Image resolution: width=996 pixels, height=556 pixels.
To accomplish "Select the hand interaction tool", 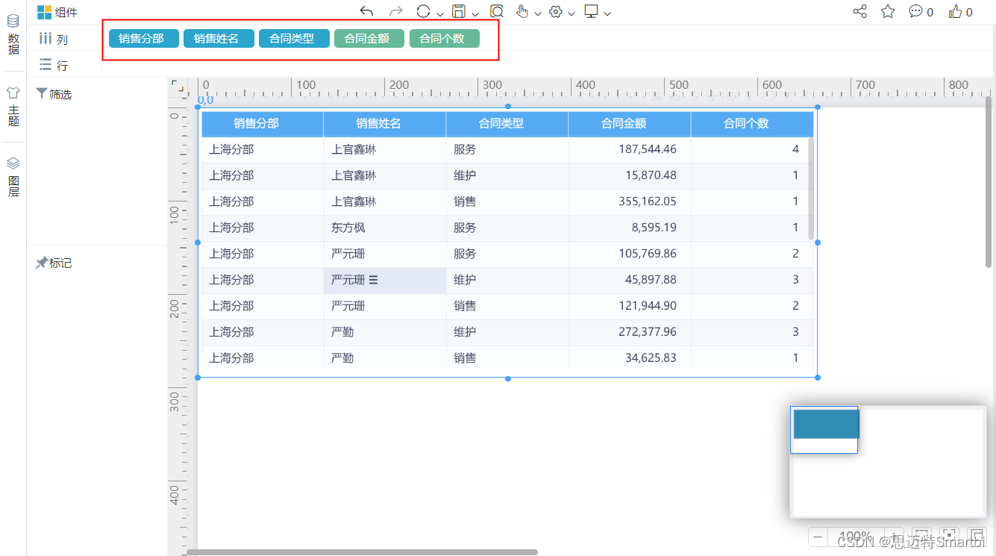I will [522, 11].
